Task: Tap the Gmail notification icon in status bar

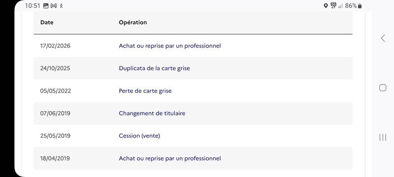Action: click(x=54, y=6)
